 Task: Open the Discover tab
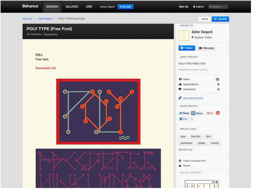tap(52, 7)
